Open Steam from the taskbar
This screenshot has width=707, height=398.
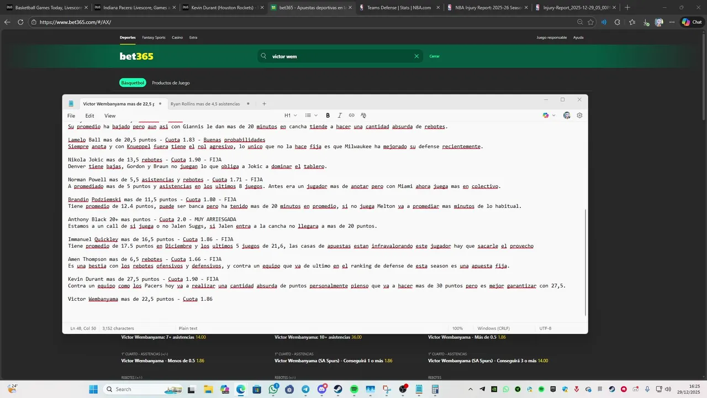pyautogui.click(x=338, y=389)
